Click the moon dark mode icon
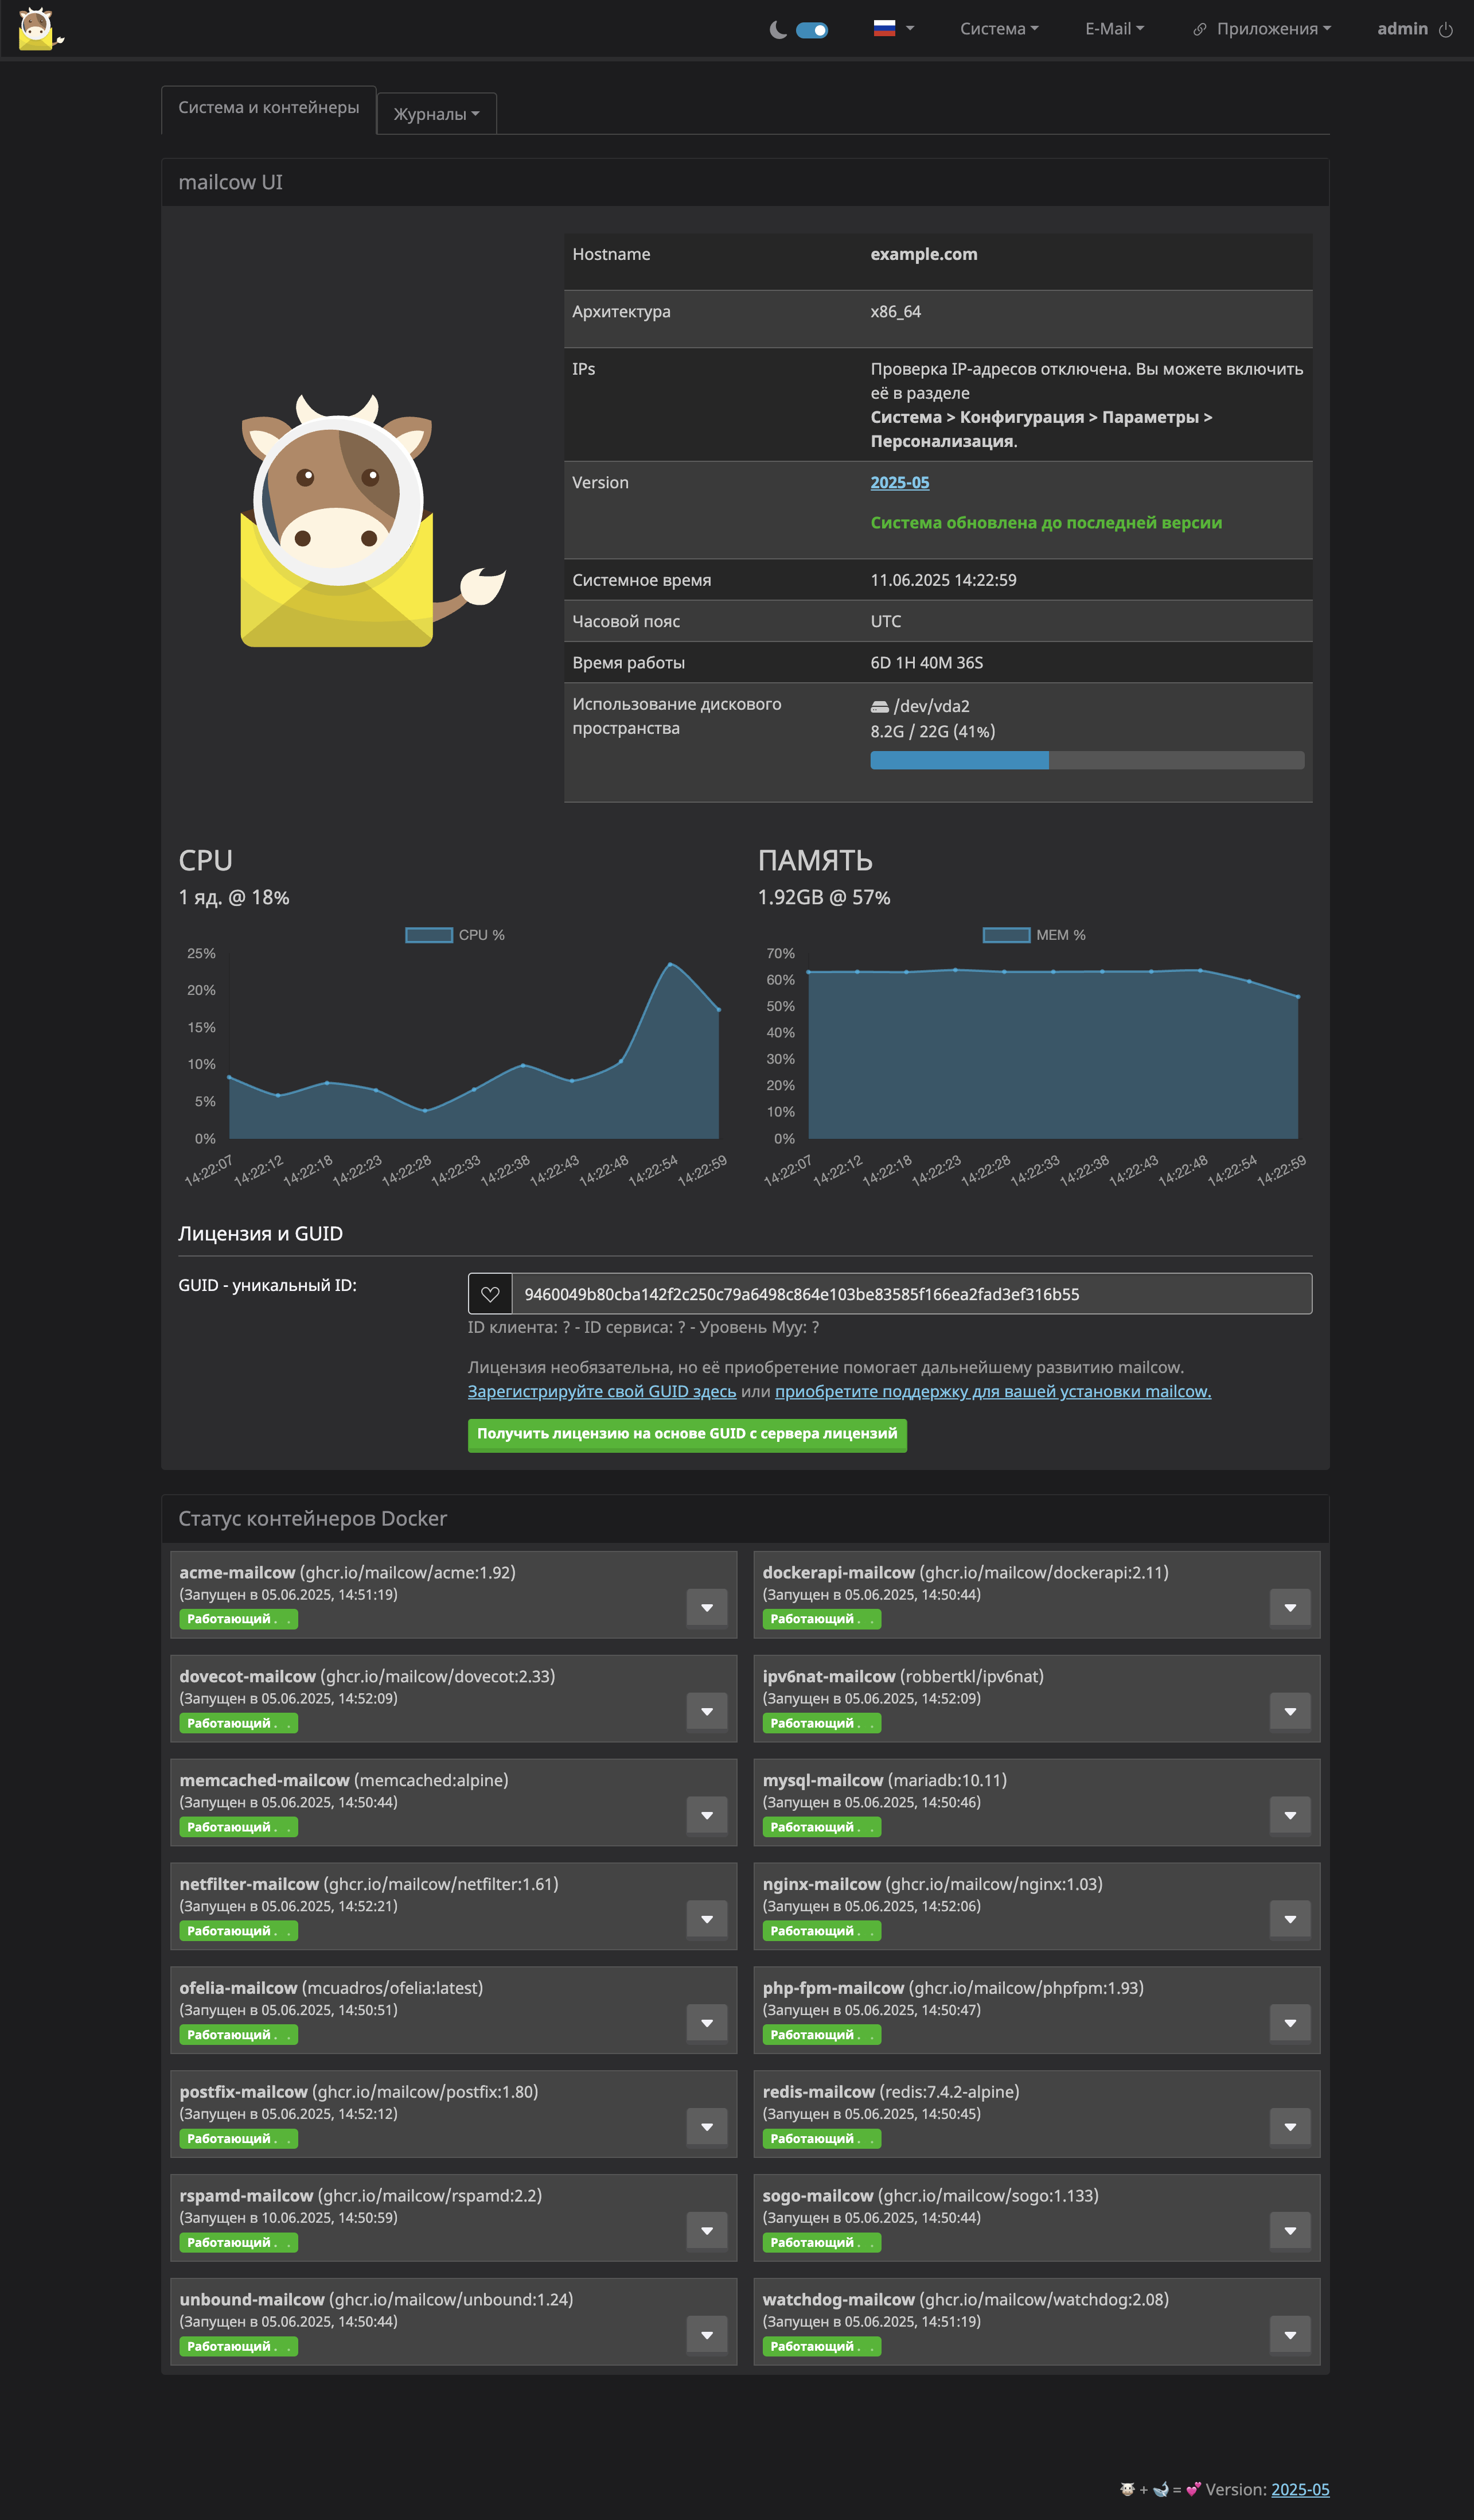 point(778,30)
